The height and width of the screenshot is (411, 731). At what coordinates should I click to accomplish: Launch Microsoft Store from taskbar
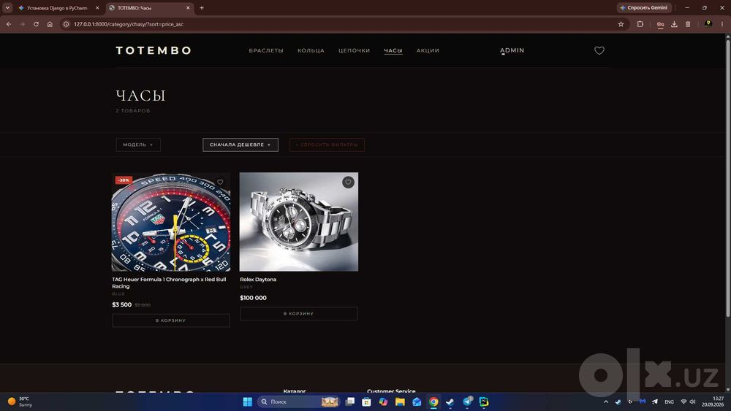point(366,402)
